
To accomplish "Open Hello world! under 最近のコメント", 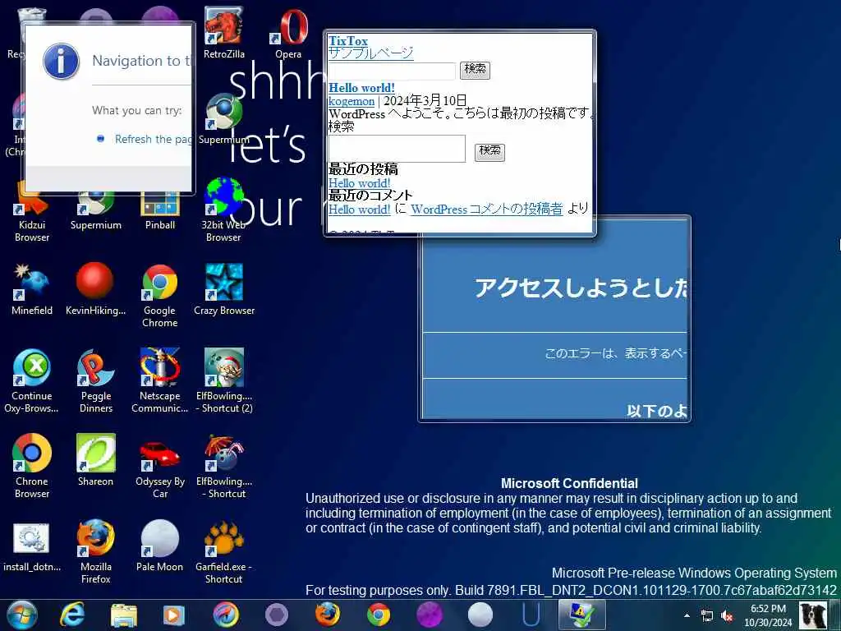I will click(x=360, y=210).
